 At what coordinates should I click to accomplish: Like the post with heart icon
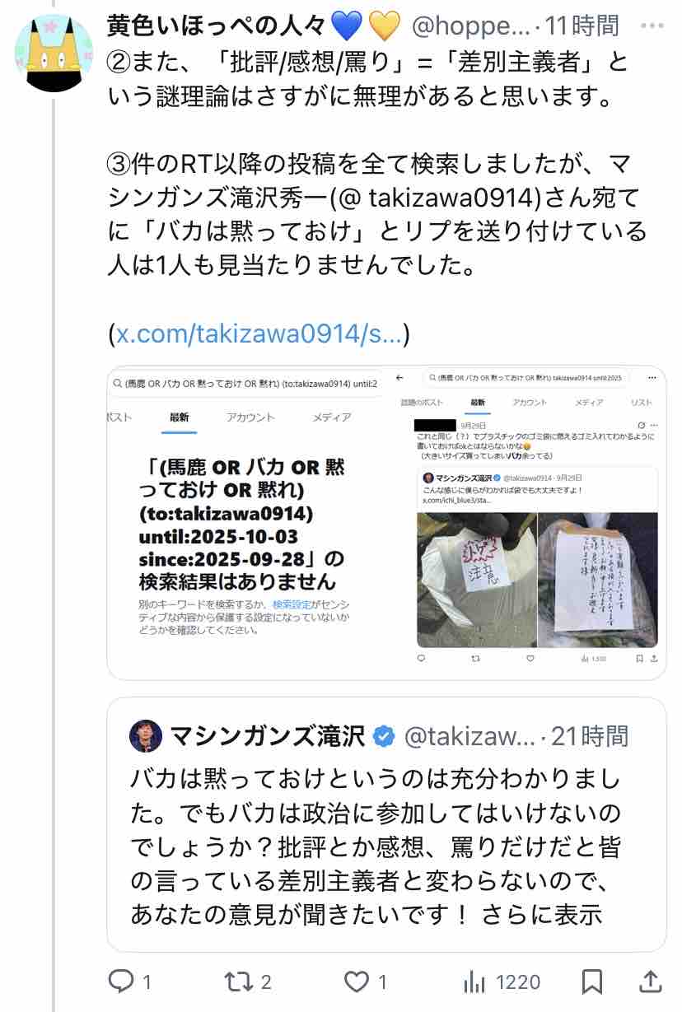355,982
